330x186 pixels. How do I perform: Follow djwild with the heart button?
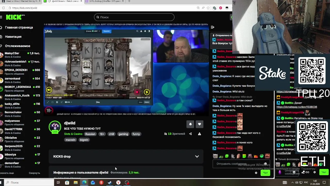(199, 124)
